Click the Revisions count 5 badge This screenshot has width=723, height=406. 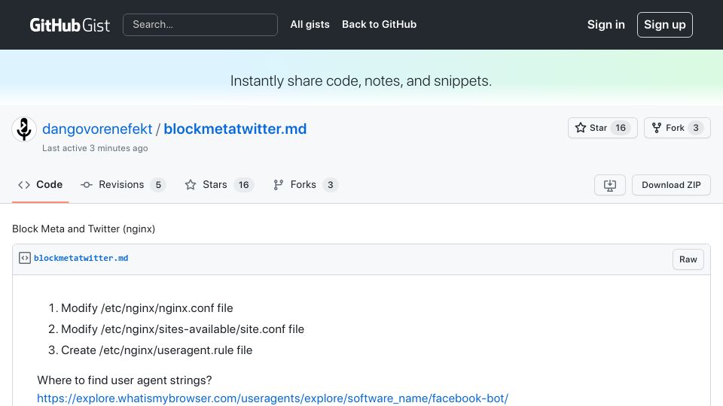point(158,185)
